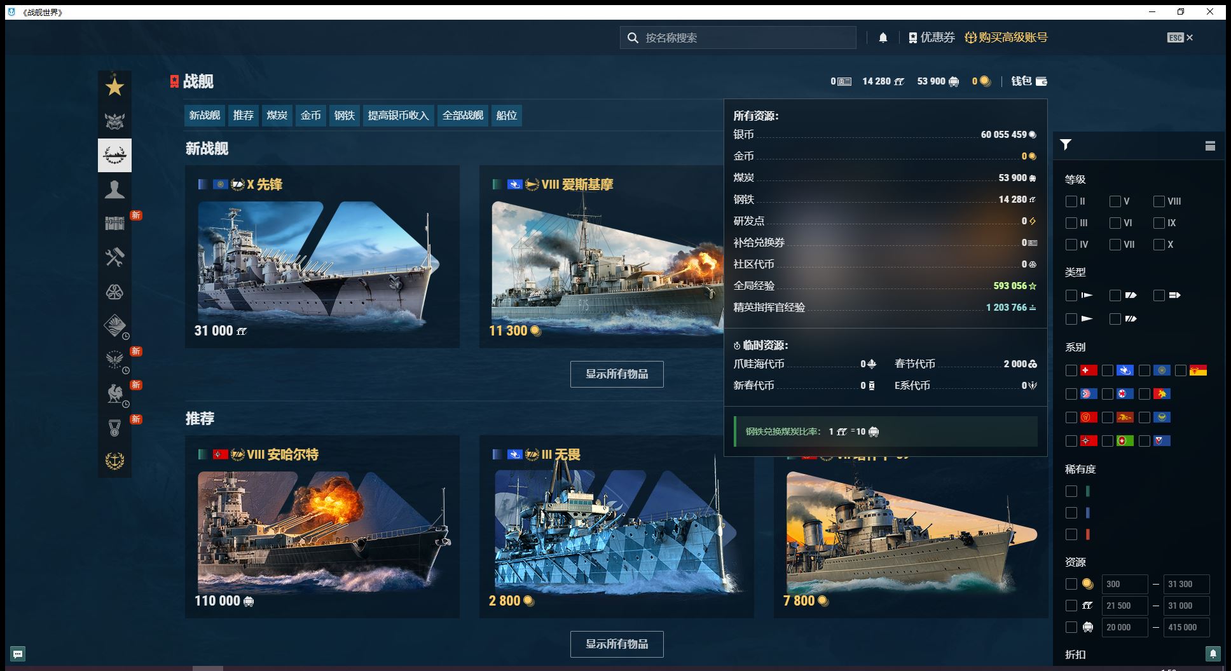Open the 优惠券 coupons button
The width and height of the screenshot is (1231, 671).
tap(932, 37)
